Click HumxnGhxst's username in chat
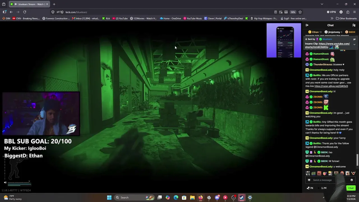 [x=321, y=54]
